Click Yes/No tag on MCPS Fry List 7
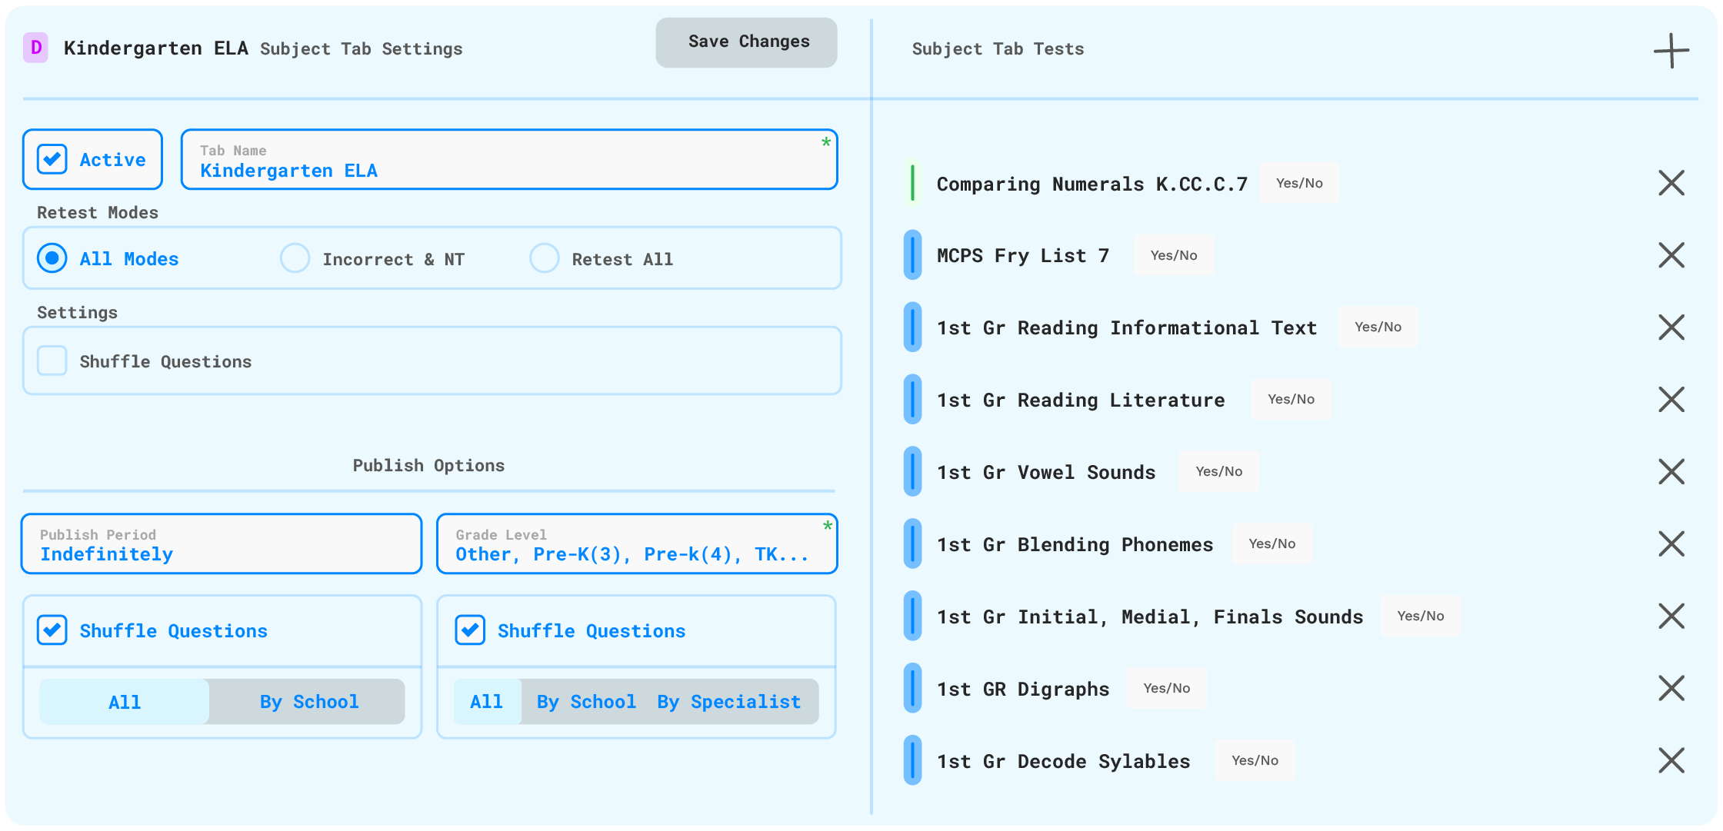The width and height of the screenshot is (1723, 831). pyautogui.click(x=1174, y=255)
